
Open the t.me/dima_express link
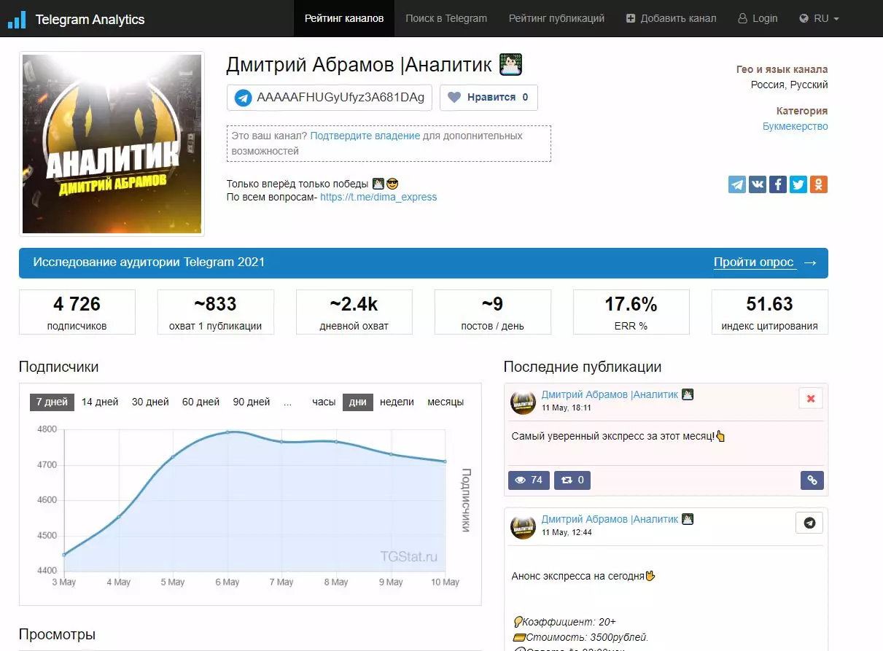click(378, 197)
